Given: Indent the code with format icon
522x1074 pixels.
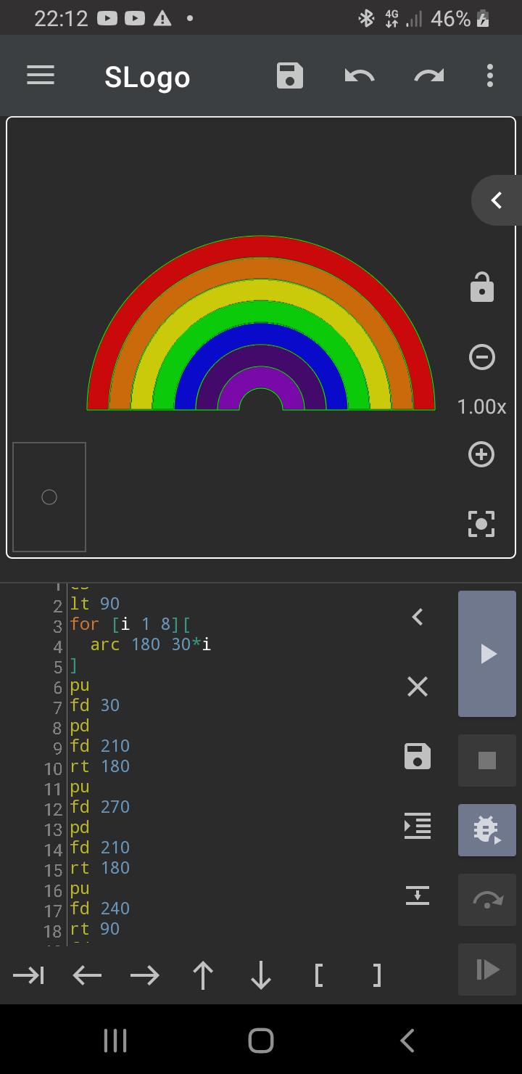Looking at the screenshot, I should point(418,826).
